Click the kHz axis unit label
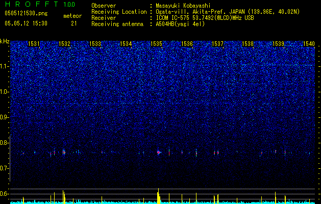The width and height of the screenshot is (321, 204). click(x=5, y=41)
